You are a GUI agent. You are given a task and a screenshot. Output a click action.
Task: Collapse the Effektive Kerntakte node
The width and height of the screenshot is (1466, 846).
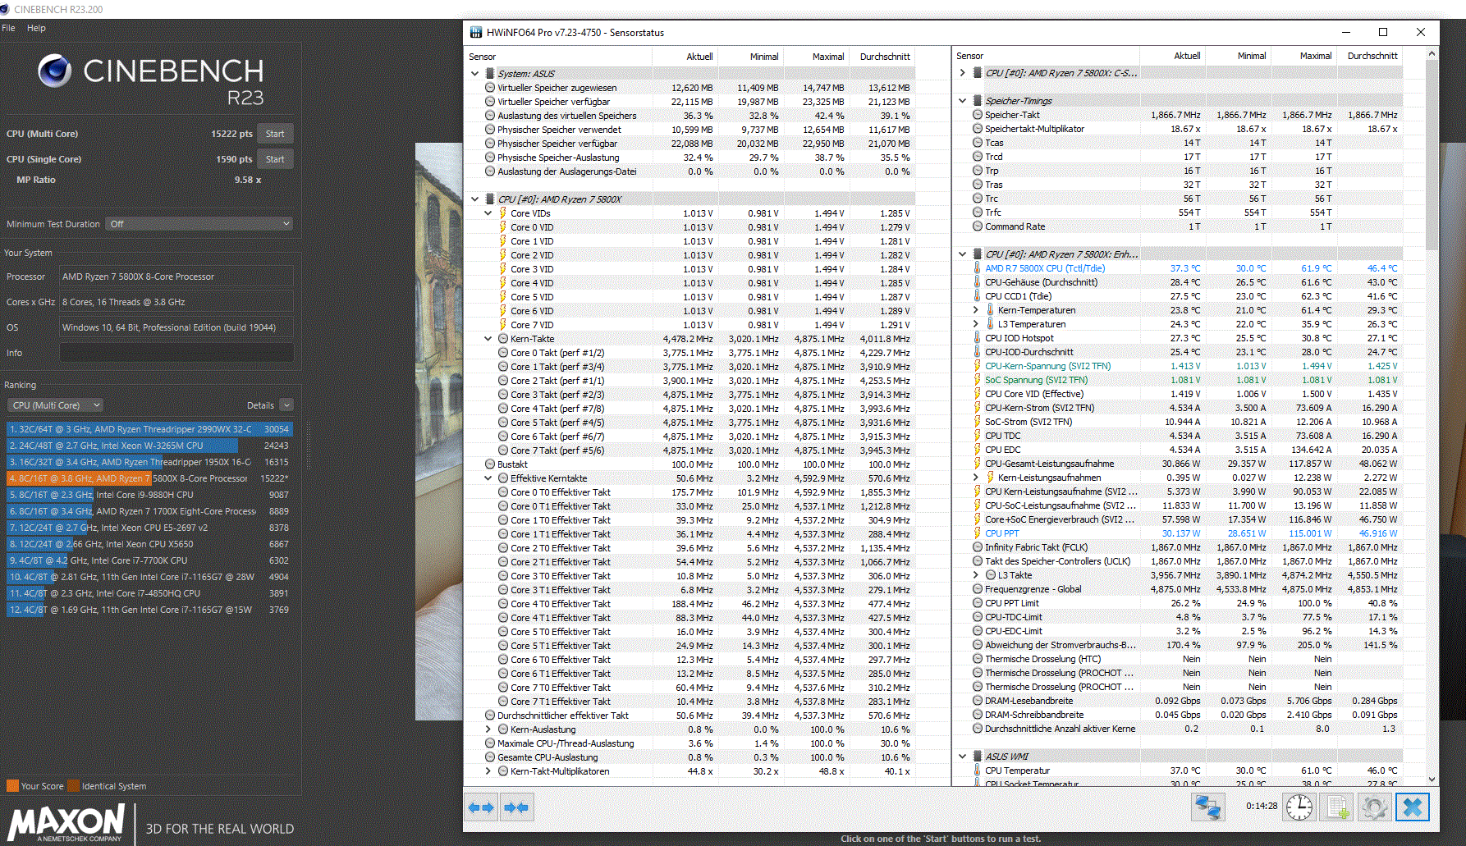pyautogui.click(x=488, y=478)
